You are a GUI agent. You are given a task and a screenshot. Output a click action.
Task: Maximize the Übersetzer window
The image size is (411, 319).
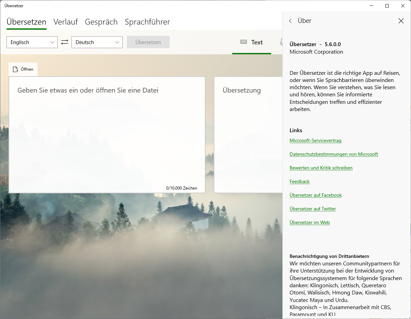click(x=387, y=6)
